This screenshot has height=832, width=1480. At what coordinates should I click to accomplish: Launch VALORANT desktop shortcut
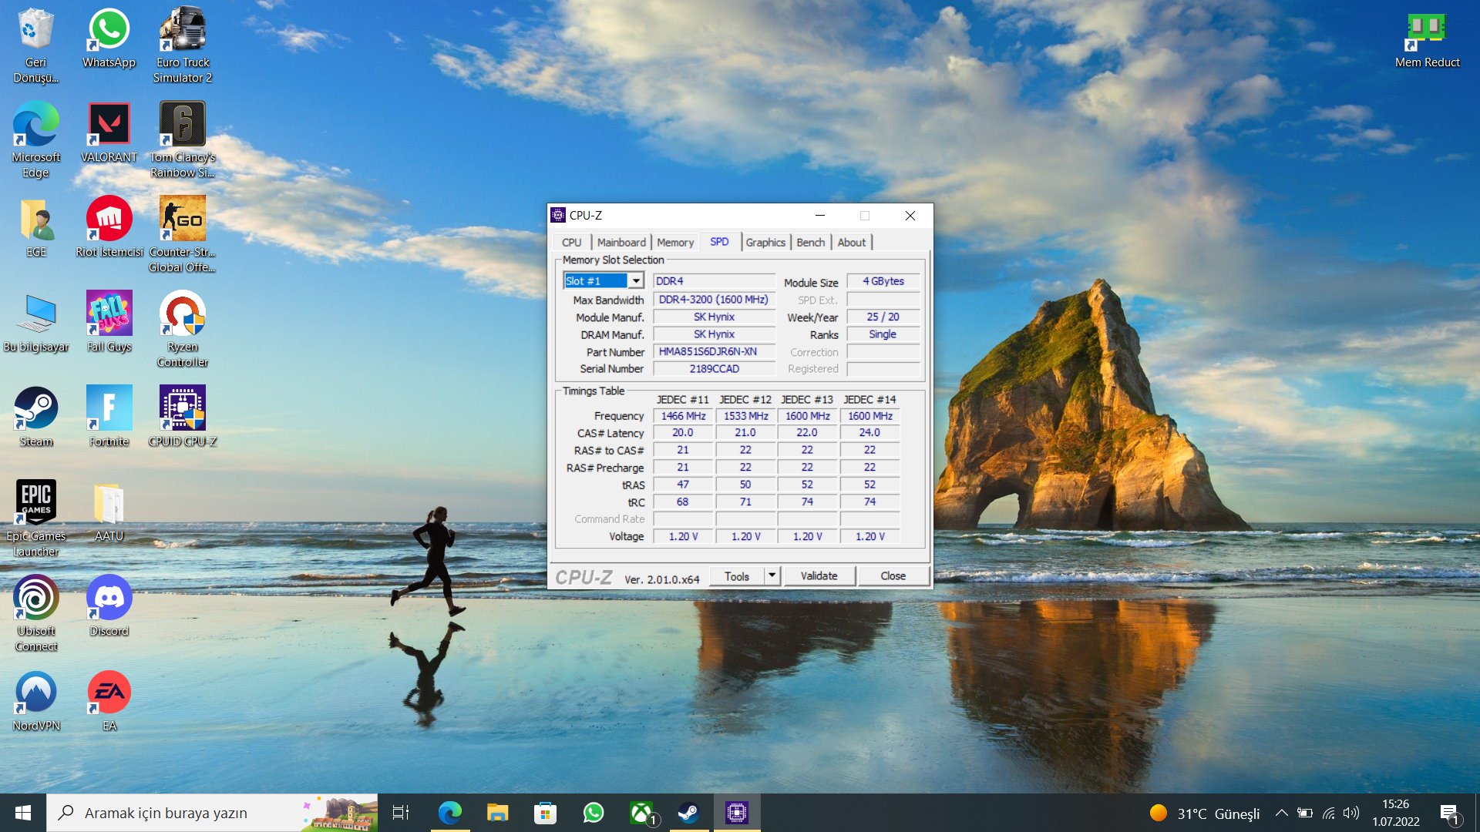[109, 133]
